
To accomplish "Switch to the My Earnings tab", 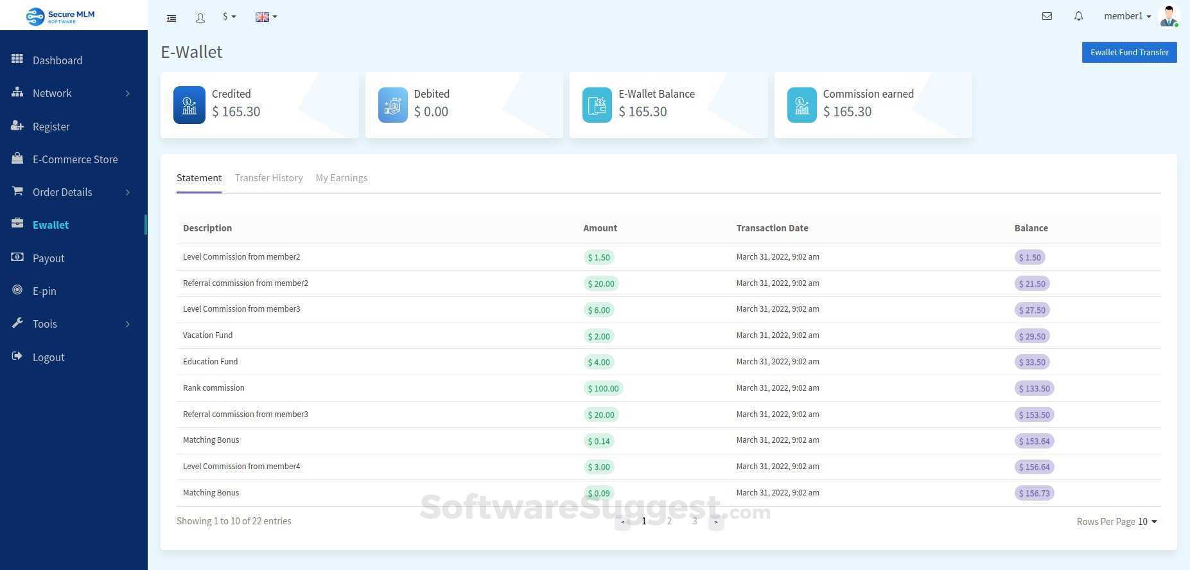I will (x=342, y=178).
